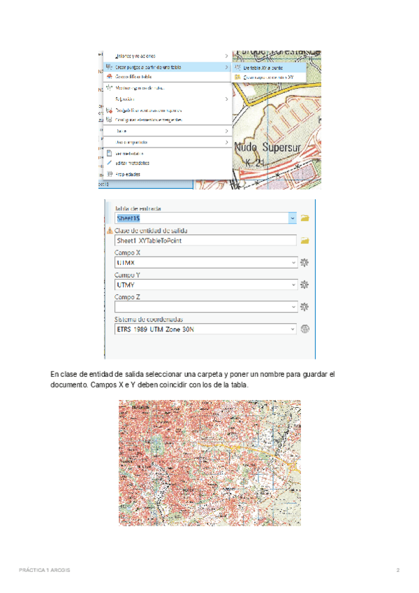Click the paragraph starting En clase de entidad
This screenshot has width=419, height=593.
[x=193, y=379]
